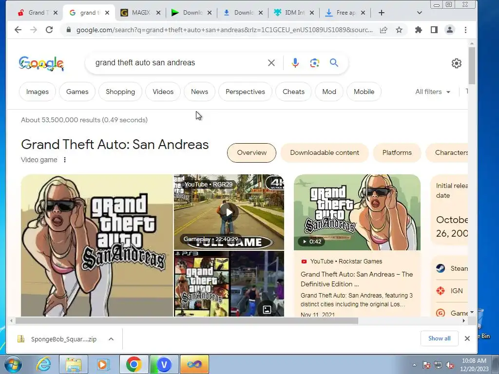Screen dimensions: 499x374
Task: Click the Steam icon in side panel
Action: coord(441,268)
